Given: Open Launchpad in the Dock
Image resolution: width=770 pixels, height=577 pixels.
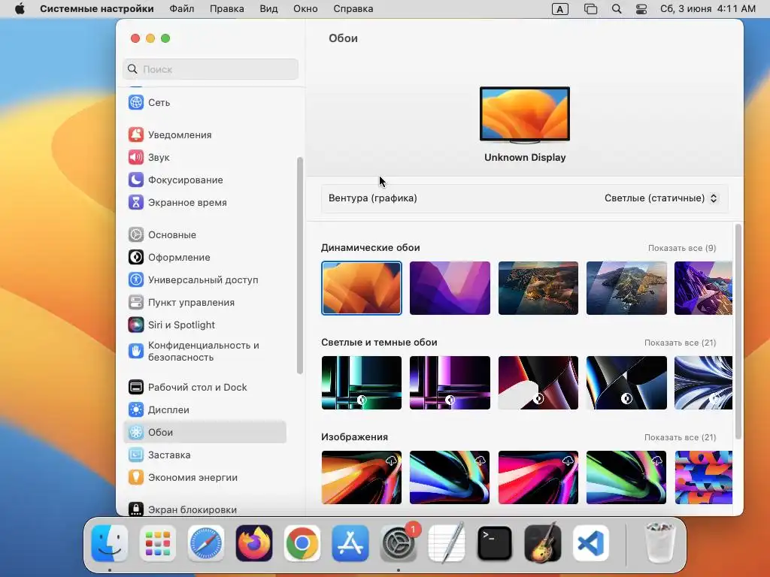Looking at the screenshot, I should tap(158, 543).
